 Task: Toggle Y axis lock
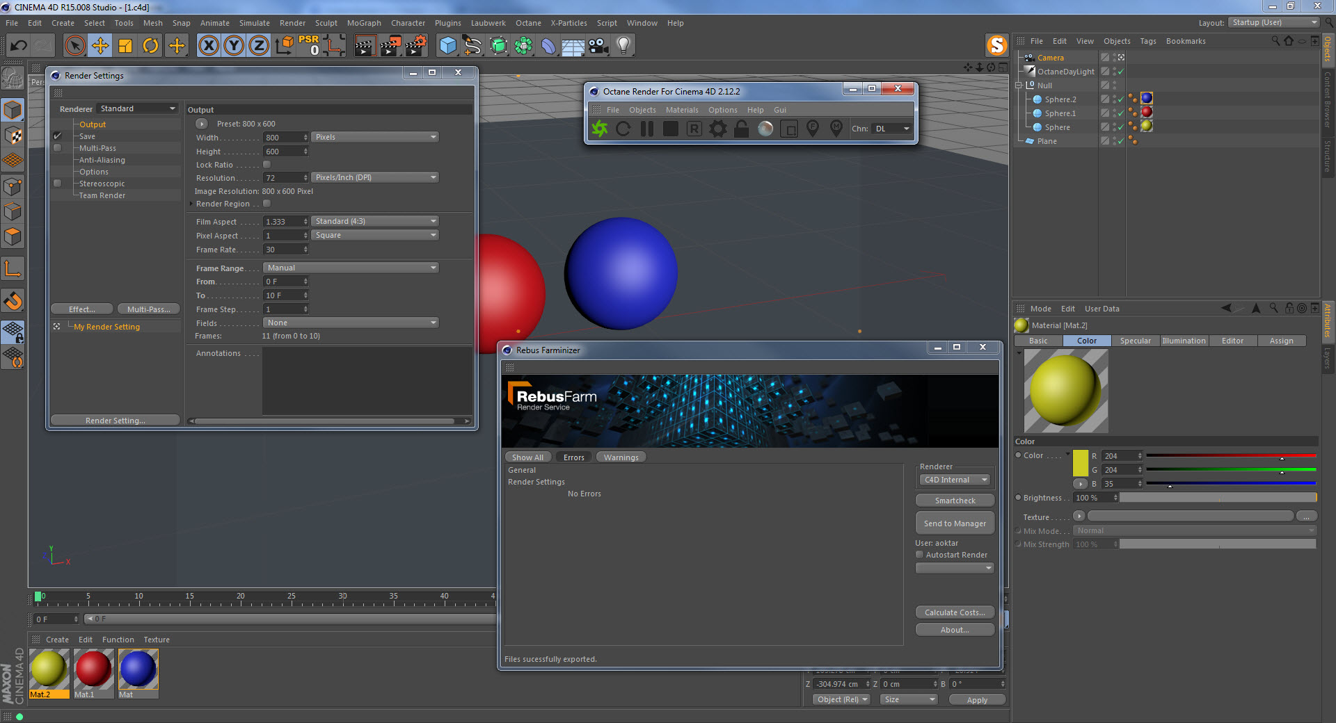(x=234, y=46)
